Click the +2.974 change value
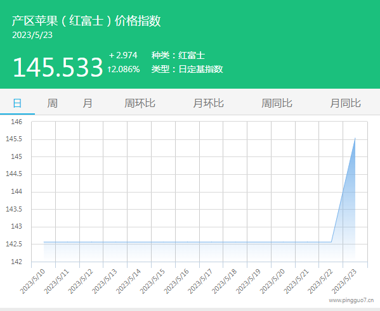380x311 pixels. pos(123,56)
